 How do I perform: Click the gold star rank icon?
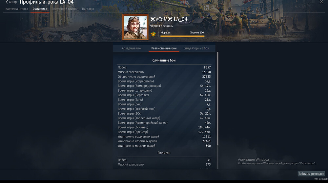point(153,34)
